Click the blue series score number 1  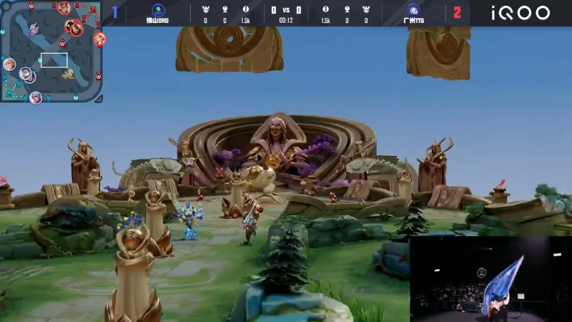tap(115, 12)
